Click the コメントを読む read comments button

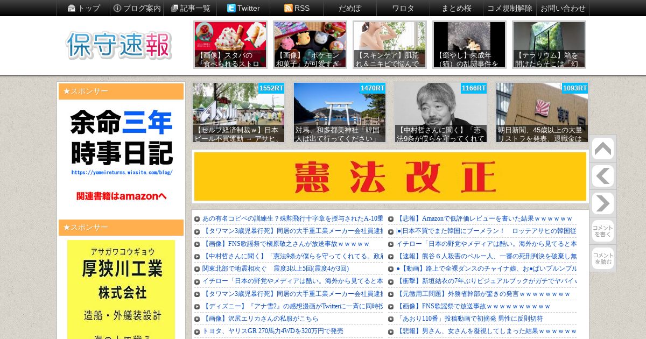(x=602, y=258)
